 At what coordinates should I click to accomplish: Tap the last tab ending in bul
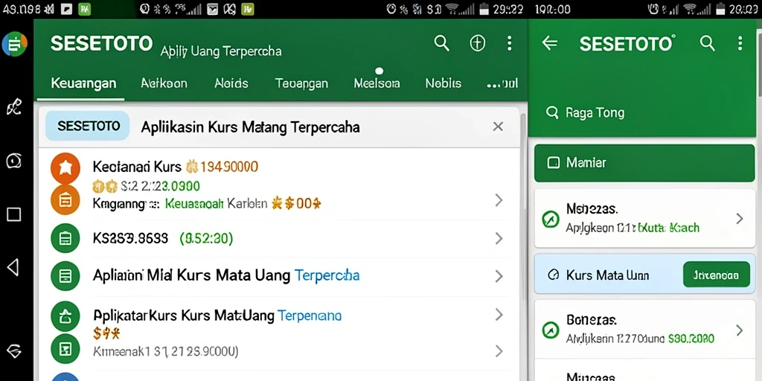[x=502, y=83]
